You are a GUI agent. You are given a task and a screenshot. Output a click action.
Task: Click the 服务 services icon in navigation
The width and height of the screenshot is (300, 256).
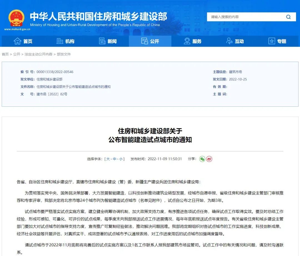pyautogui.click(x=186, y=41)
